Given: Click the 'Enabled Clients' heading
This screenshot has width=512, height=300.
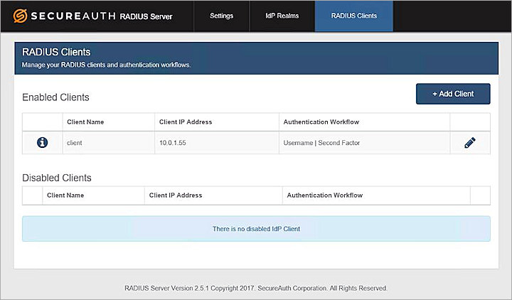Looking at the screenshot, I should pos(55,97).
